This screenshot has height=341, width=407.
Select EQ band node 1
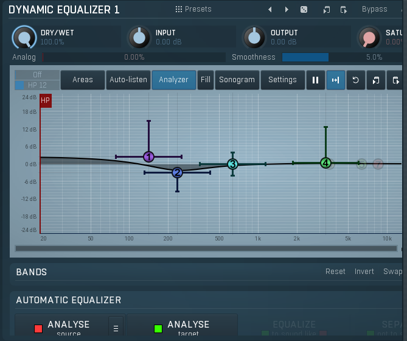[x=148, y=156]
